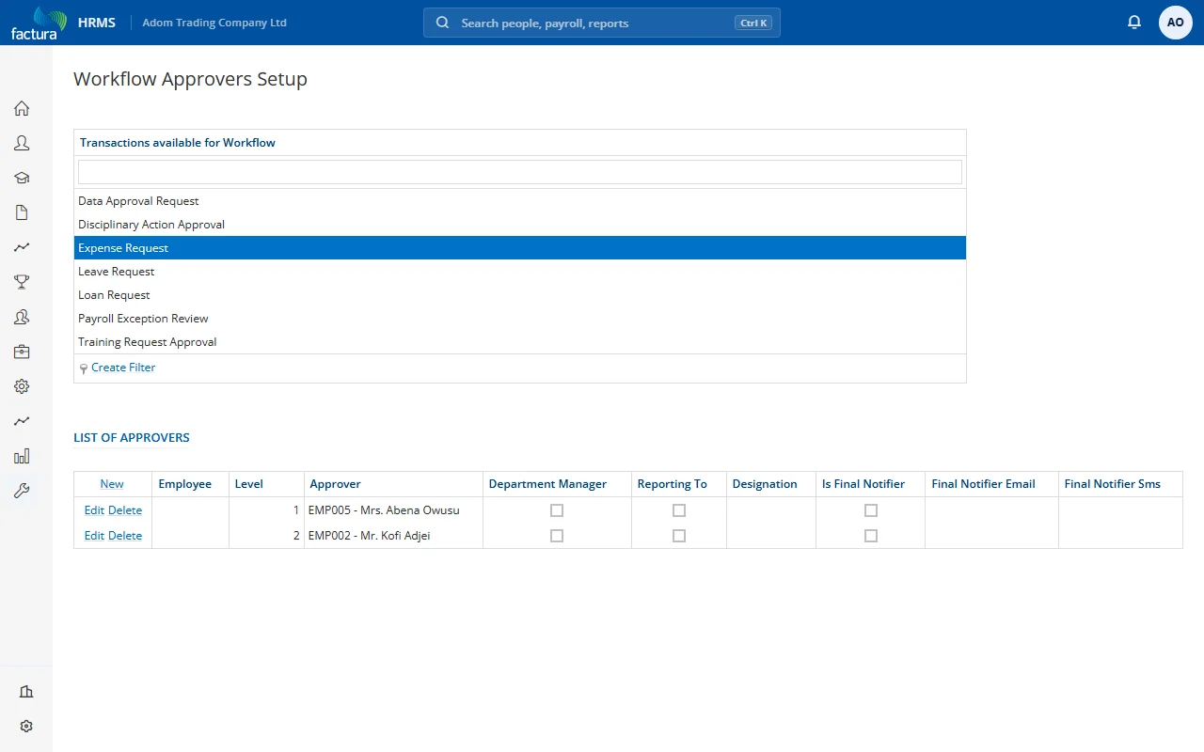This screenshot has width=1204, height=752.
Task: Open the building company icon
Action: [x=26, y=692]
